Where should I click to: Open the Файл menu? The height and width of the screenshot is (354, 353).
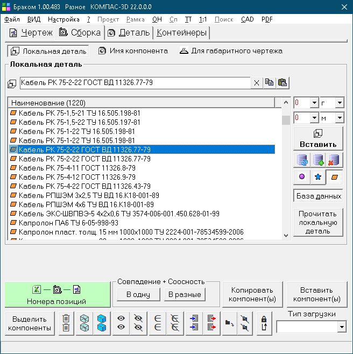pyautogui.click(x=12, y=19)
